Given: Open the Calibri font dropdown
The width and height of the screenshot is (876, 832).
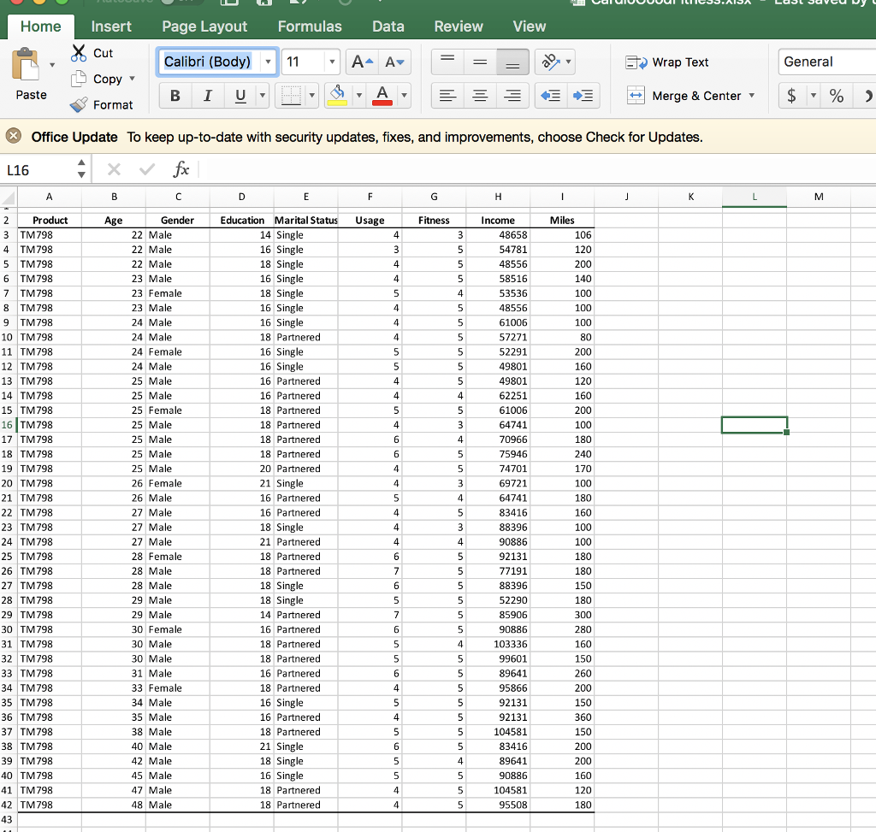Looking at the screenshot, I should click(268, 62).
